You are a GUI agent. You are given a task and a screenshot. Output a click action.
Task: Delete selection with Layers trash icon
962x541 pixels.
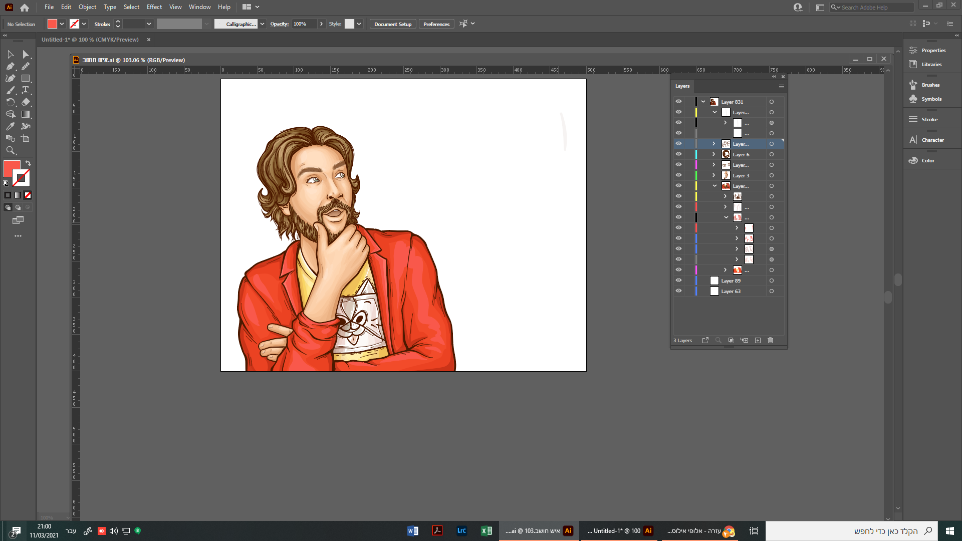(770, 341)
